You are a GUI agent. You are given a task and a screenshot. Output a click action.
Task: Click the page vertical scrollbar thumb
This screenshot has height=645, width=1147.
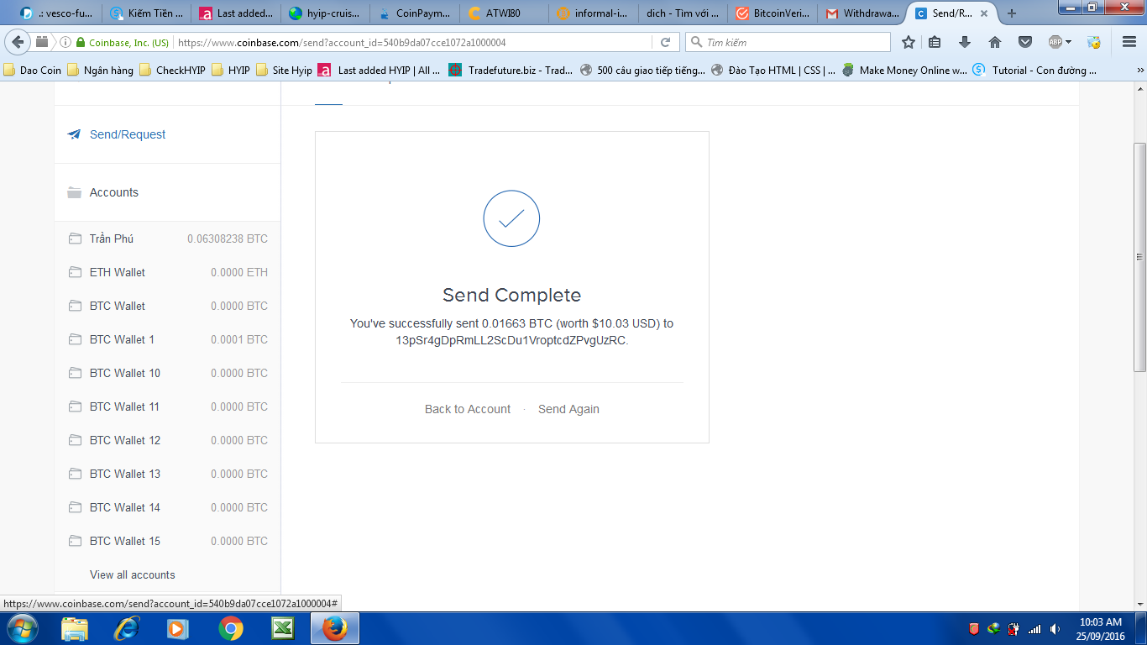[x=1139, y=257]
